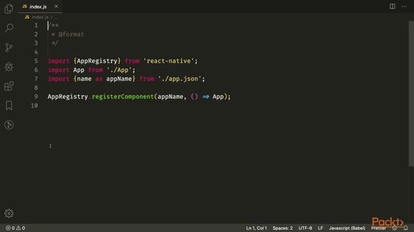Open the Run and Debug view
The width and height of the screenshot is (414, 232).
click(8, 67)
